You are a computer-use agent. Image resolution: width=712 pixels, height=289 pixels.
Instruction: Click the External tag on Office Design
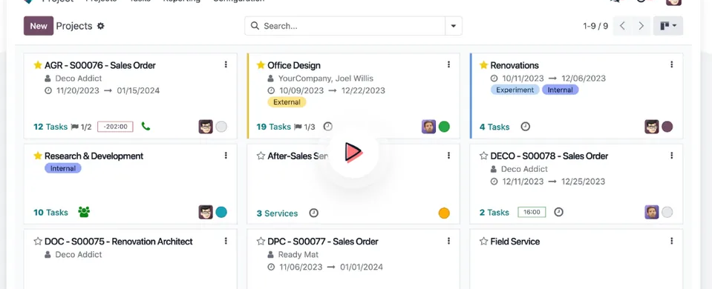point(287,102)
